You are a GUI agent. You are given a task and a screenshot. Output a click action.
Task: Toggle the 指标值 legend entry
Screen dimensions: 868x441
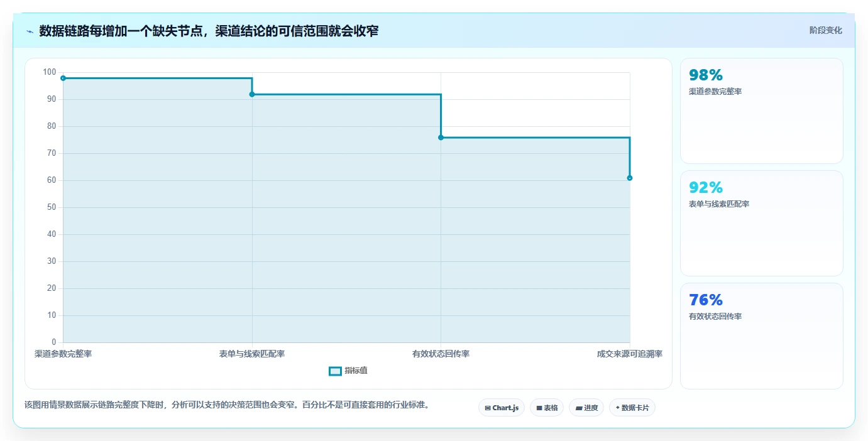click(x=348, y=371)
